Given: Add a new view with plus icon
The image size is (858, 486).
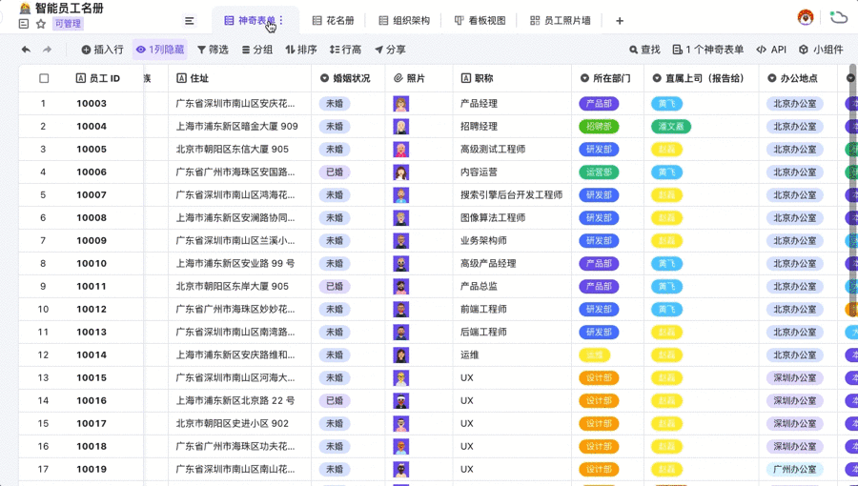Looking at the screenshot, I should 620,21.
